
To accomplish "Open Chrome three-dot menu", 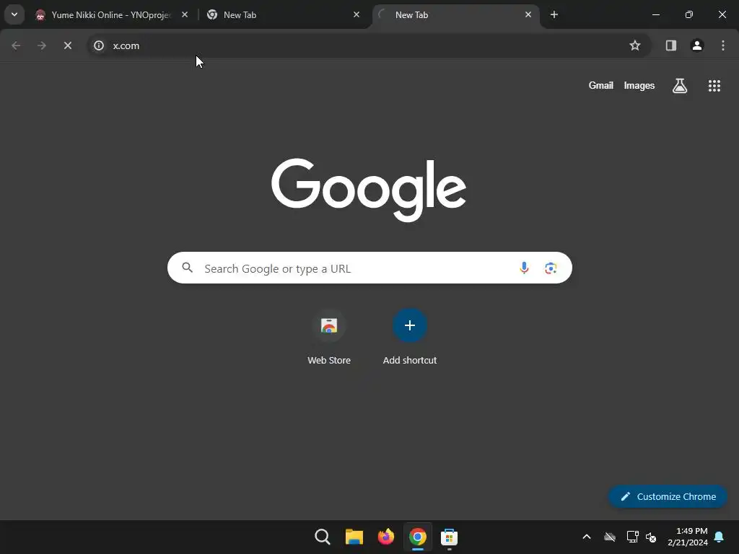I will click(x=723, y=45).
